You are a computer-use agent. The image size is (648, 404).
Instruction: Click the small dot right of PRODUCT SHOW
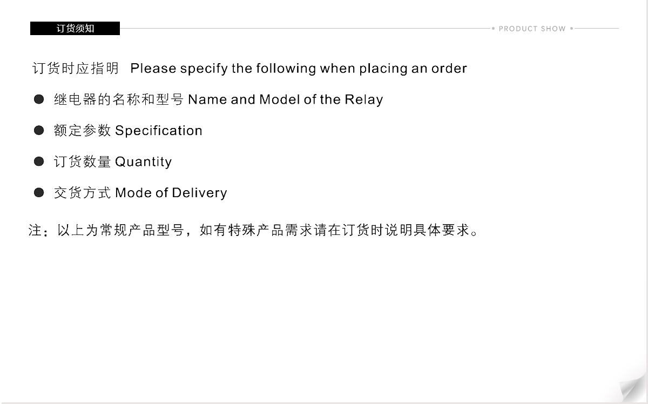pyautogui.click(x=571, y=29)
